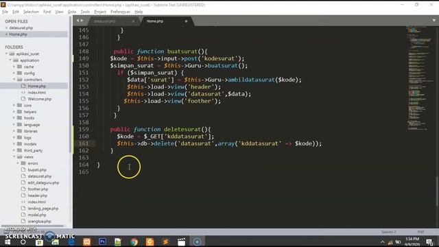439x247 pixels.
Task: Open the Tools menu
Action: pos(85,12)
